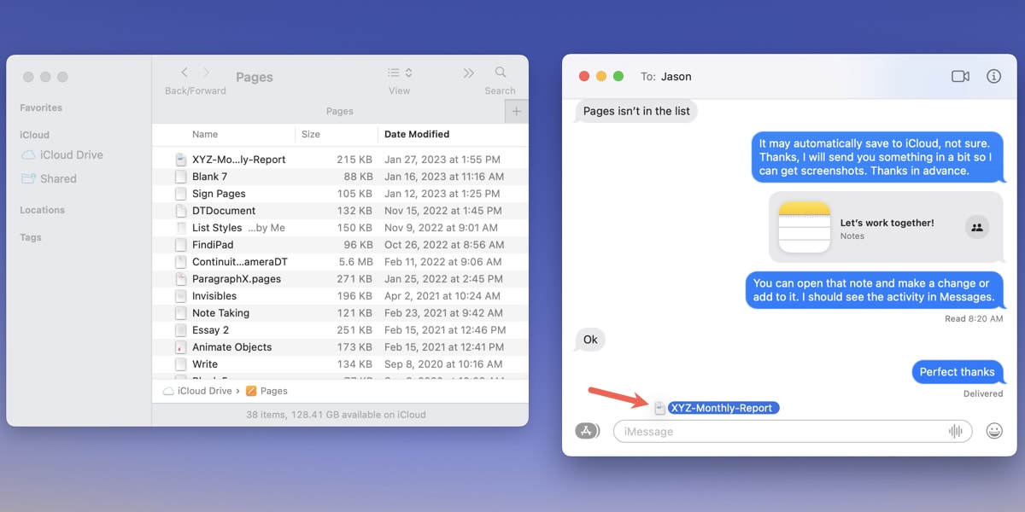Open a new Finder tab with the plus button
Viewport: 1025px width, 512px height.
[516, 111]
